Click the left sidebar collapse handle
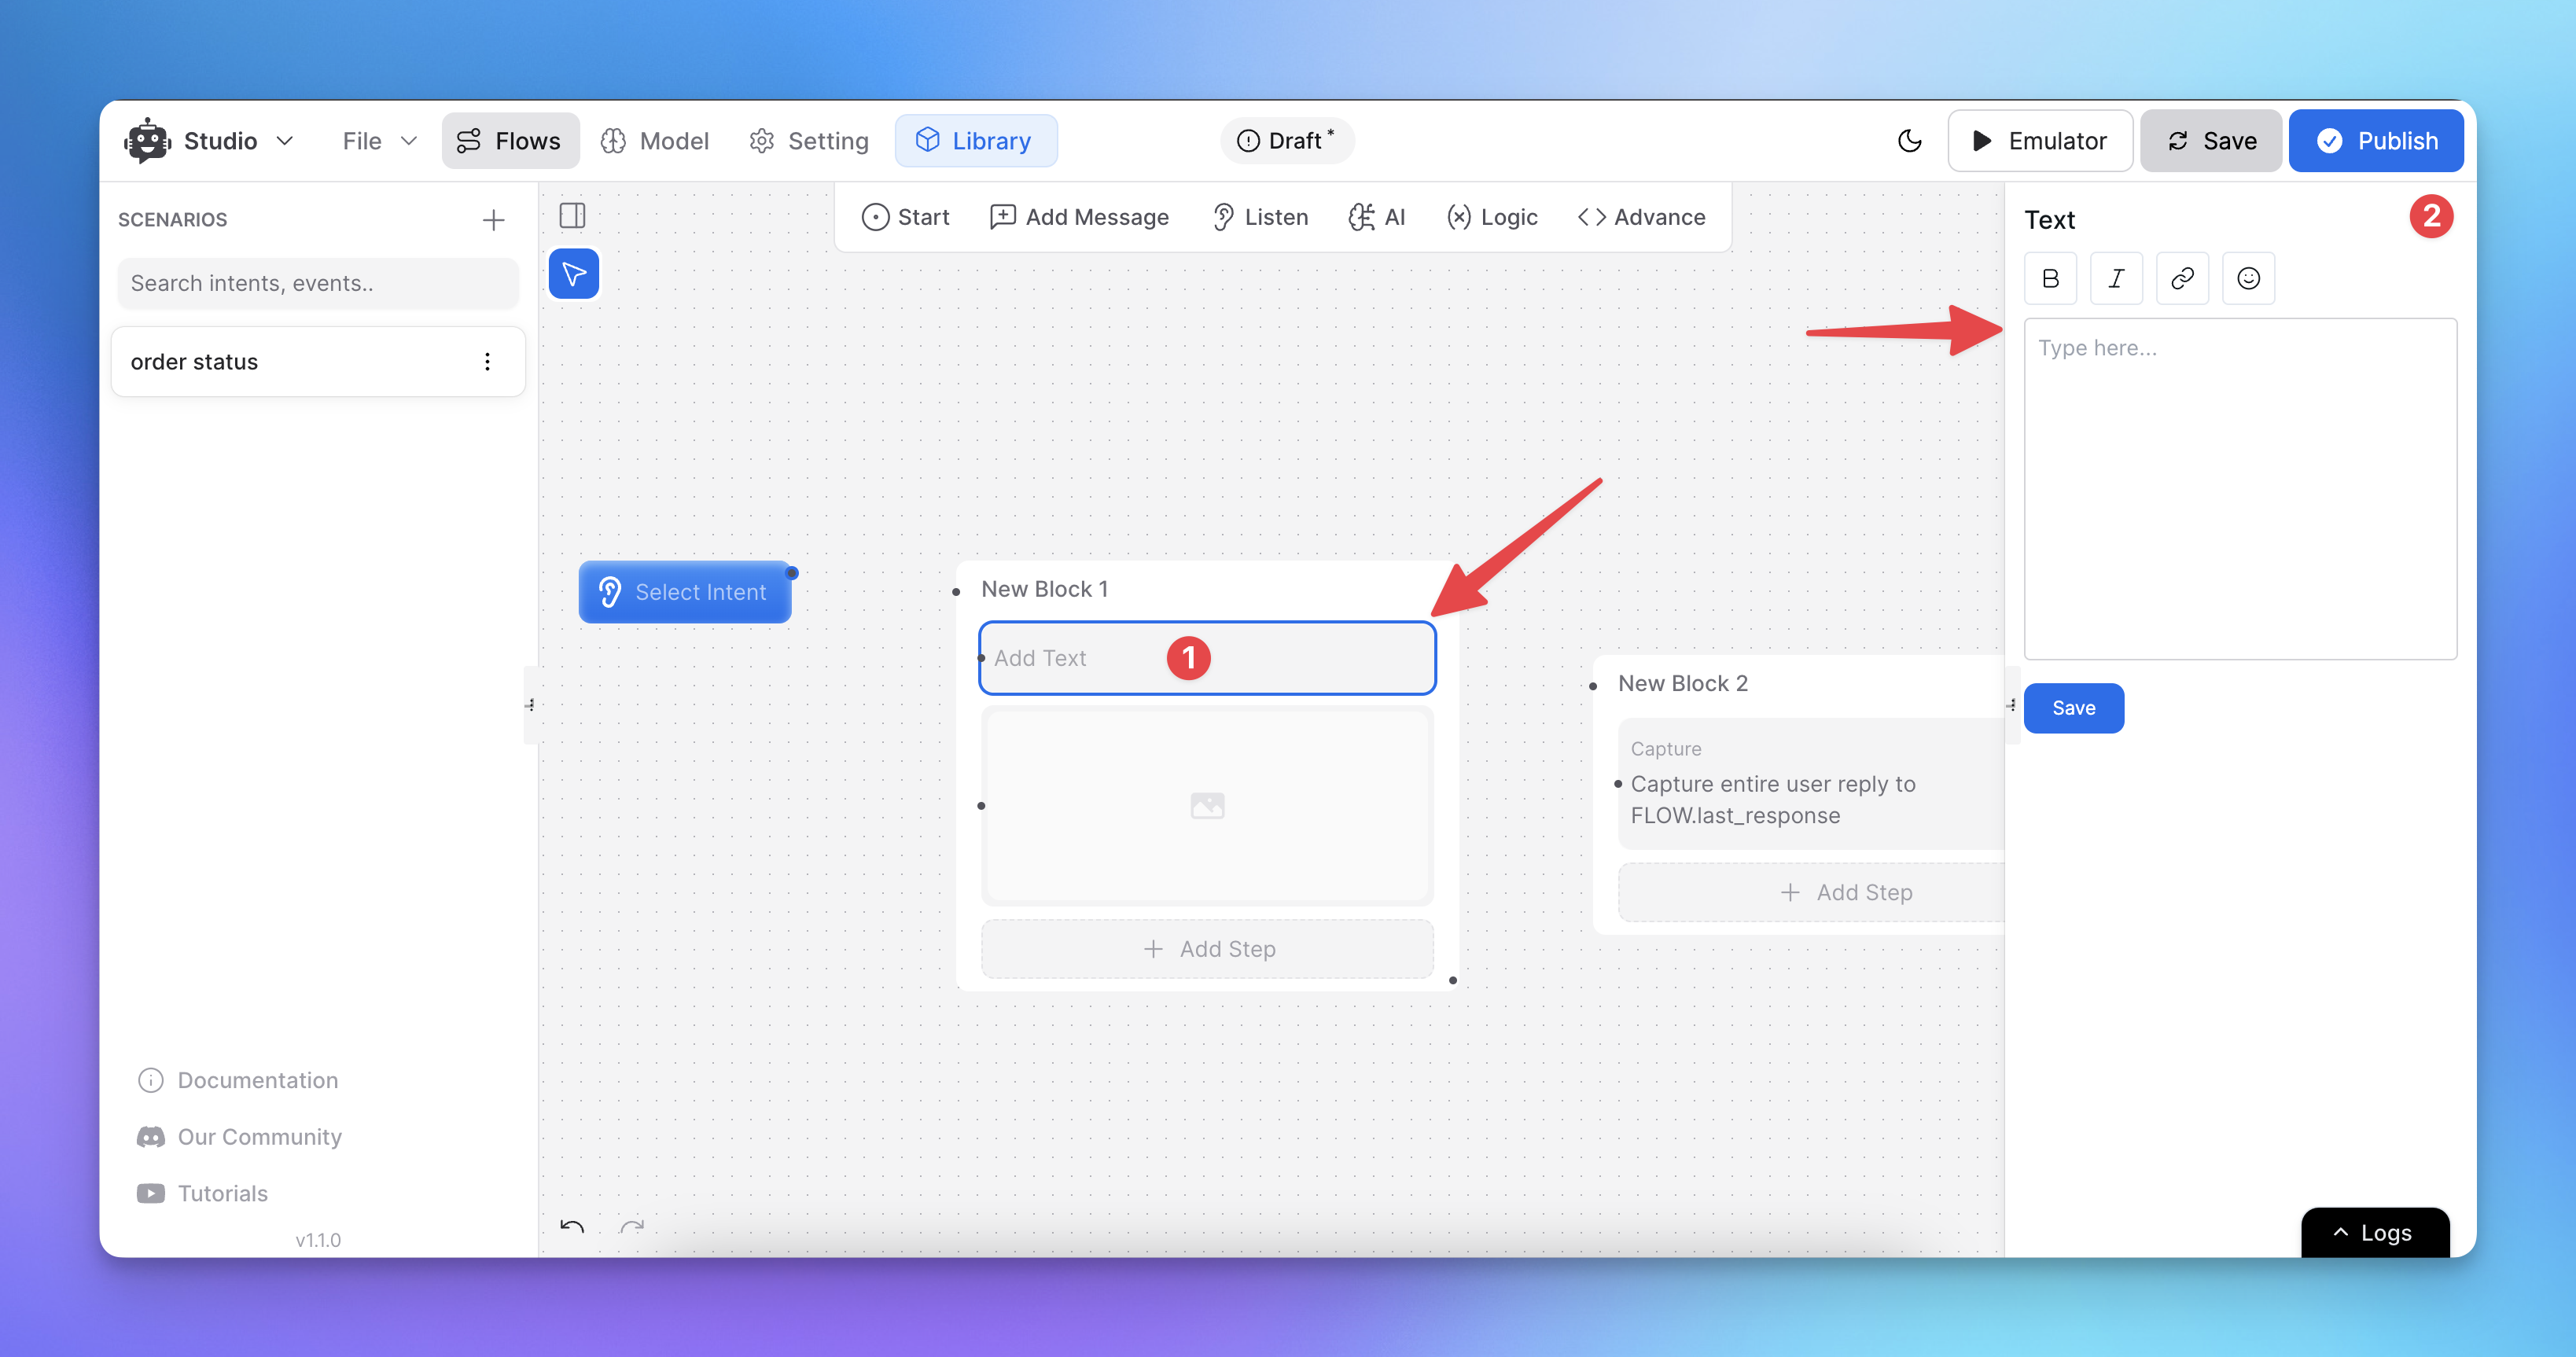Image resolution: width=2576 pixels, height=1357 pixels. pyautogui.click(x=530, y=705)
